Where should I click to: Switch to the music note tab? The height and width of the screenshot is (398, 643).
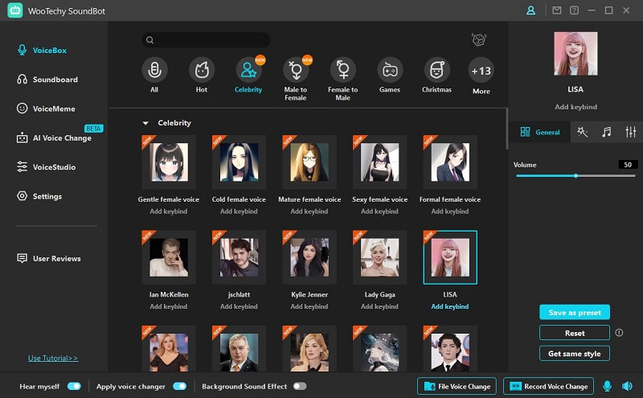click(x=606, y=132)
